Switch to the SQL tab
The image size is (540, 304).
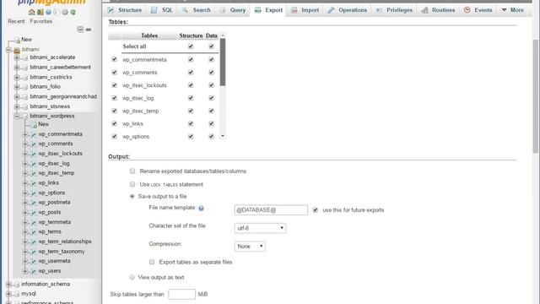tap(162, 10)
